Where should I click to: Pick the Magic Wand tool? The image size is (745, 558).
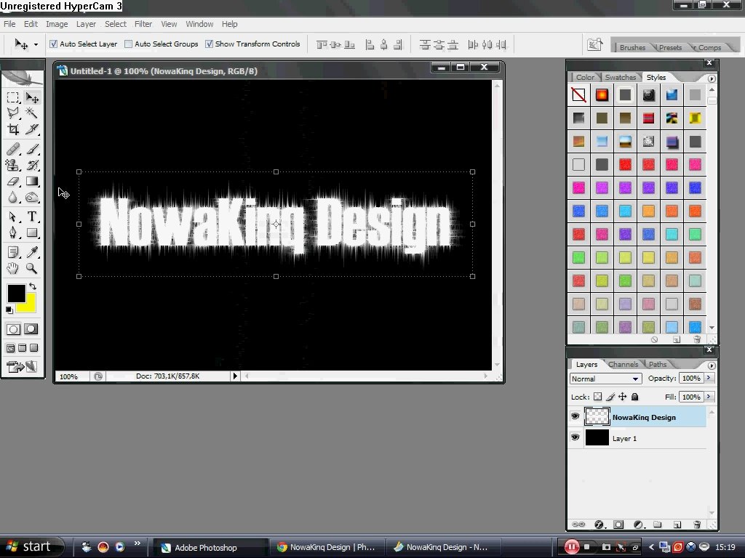click(x=32, y=113)
